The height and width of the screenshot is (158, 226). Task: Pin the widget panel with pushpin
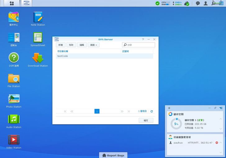point(215,108)
